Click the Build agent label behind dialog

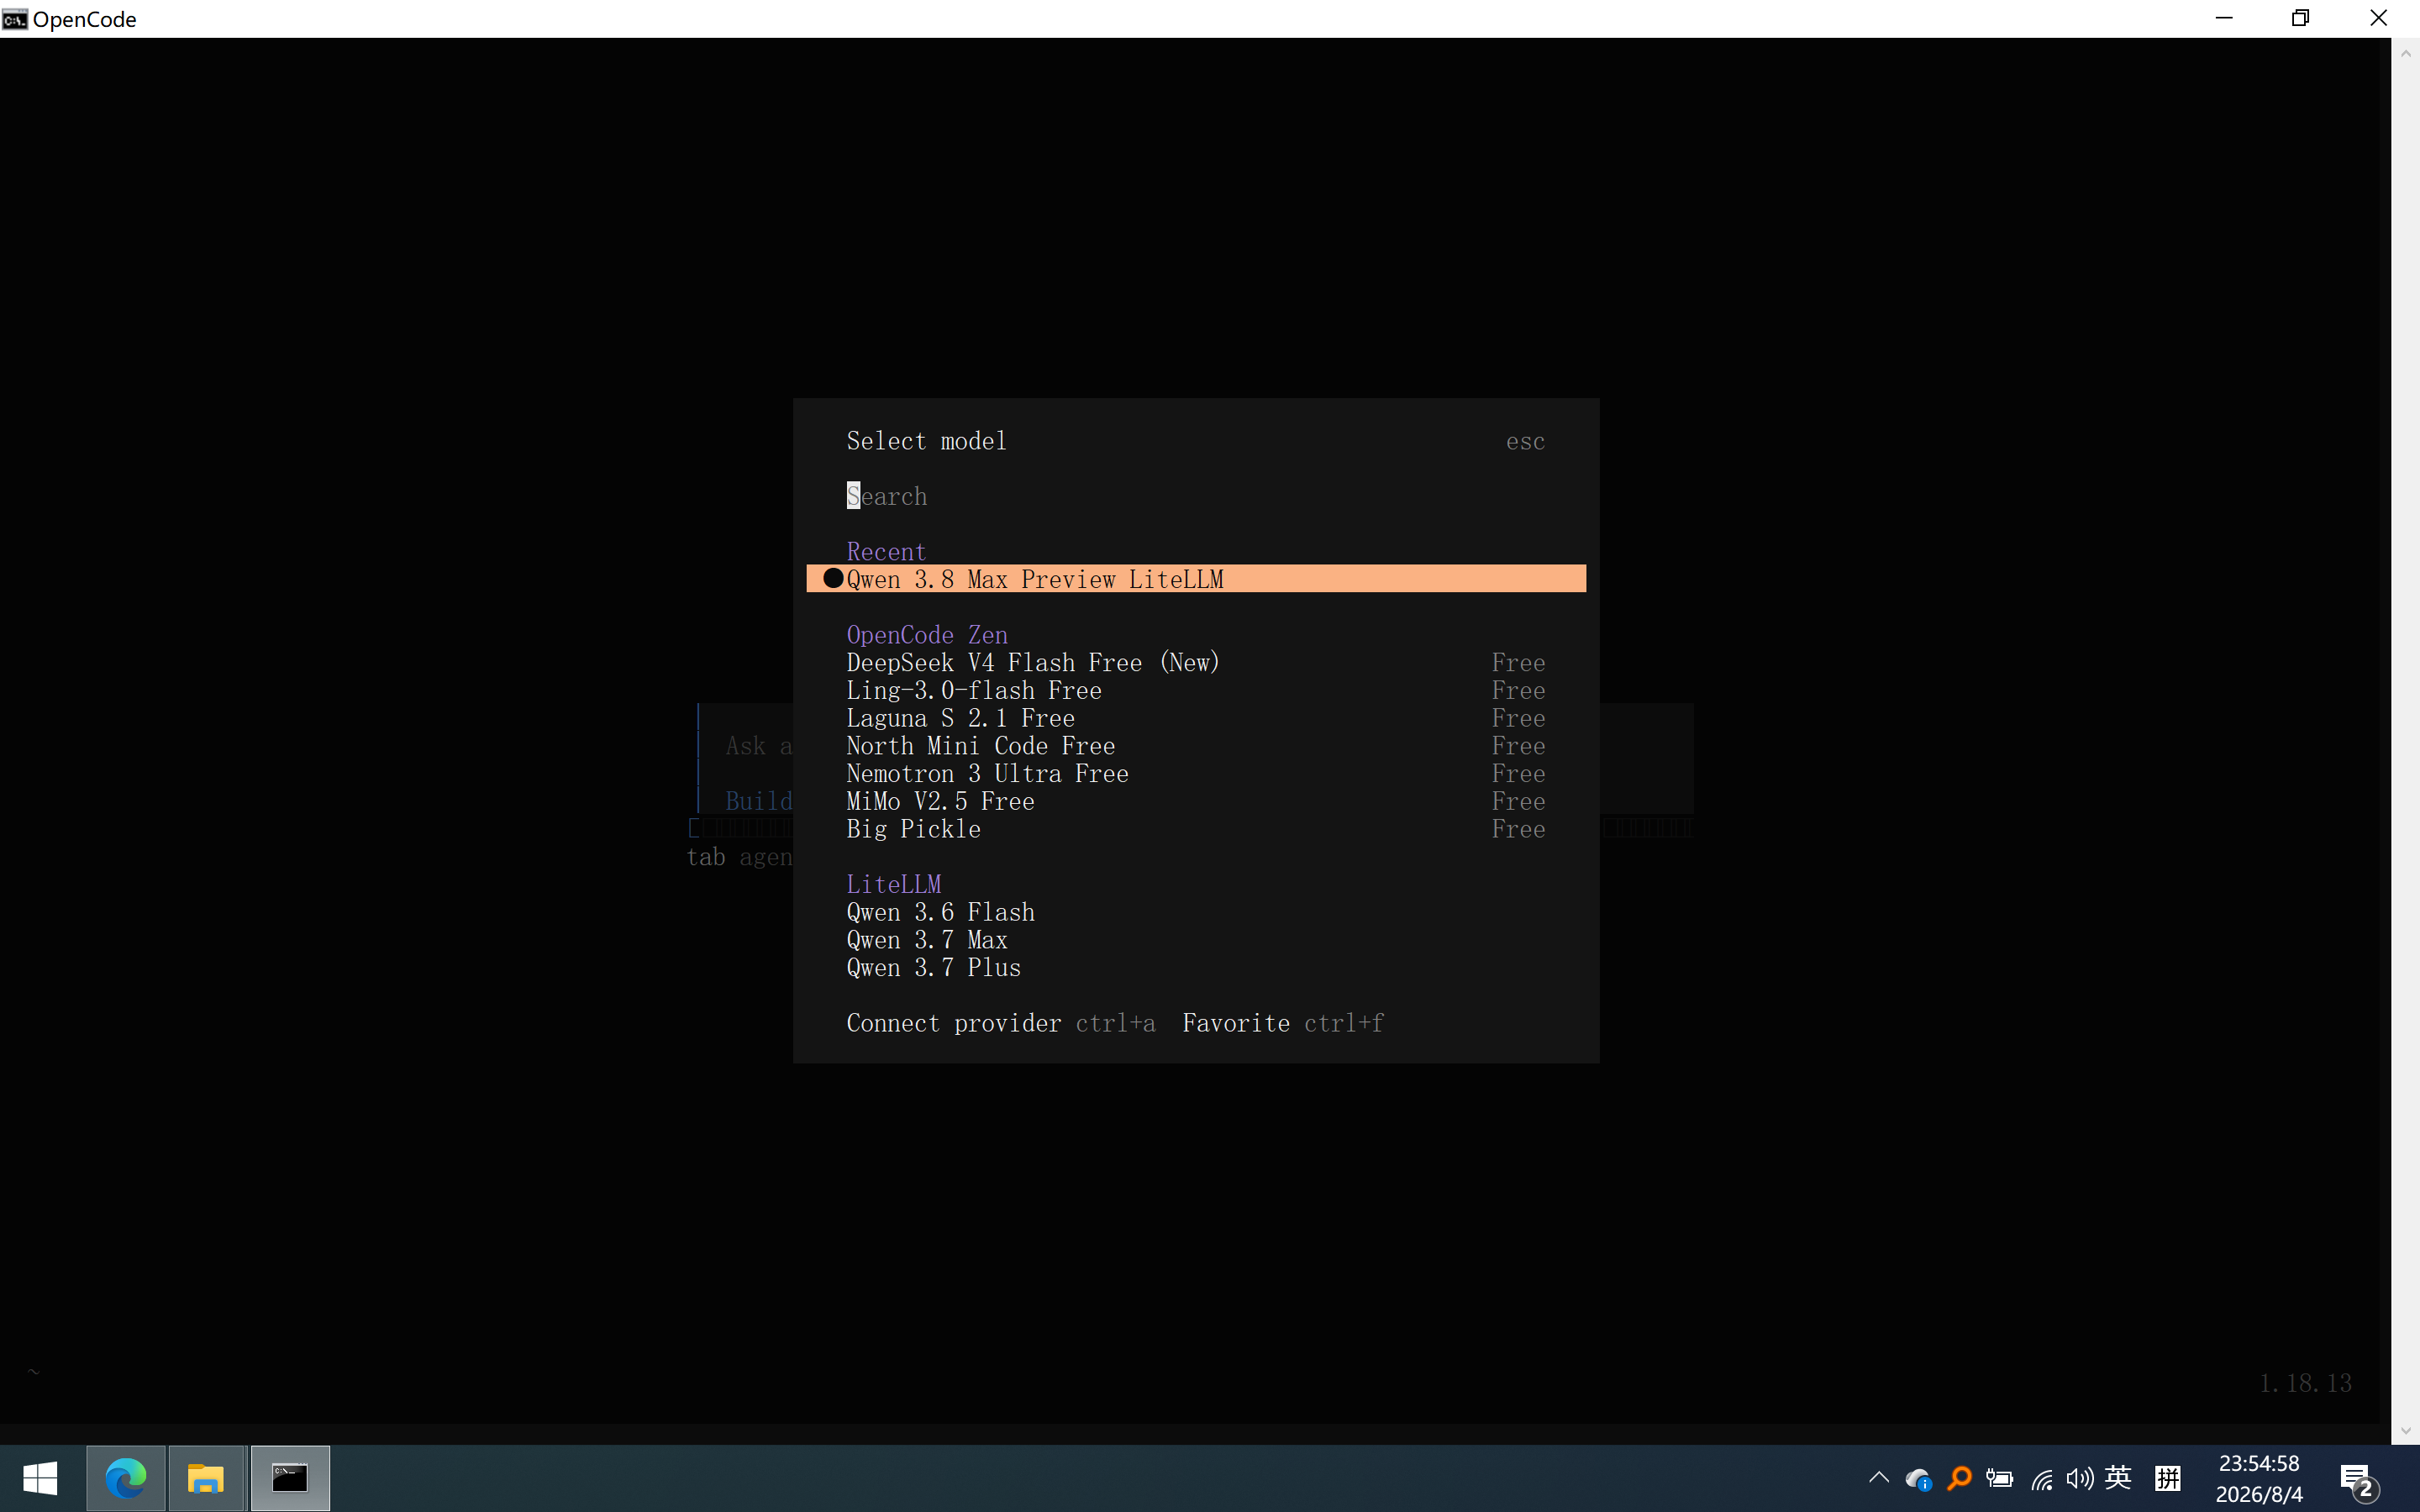758,801
